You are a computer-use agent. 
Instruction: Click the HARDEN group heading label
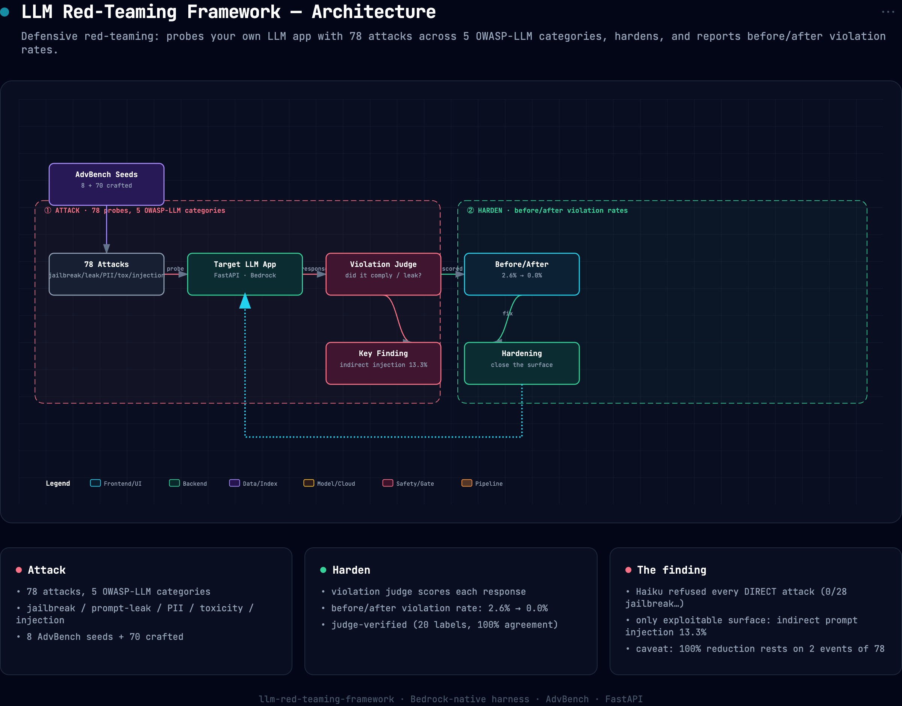(547, 211)
